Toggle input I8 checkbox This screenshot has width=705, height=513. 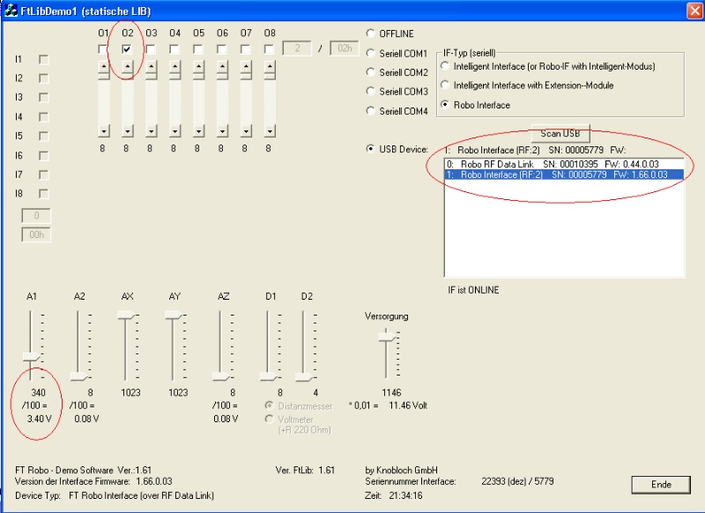(x=43, y=194)
